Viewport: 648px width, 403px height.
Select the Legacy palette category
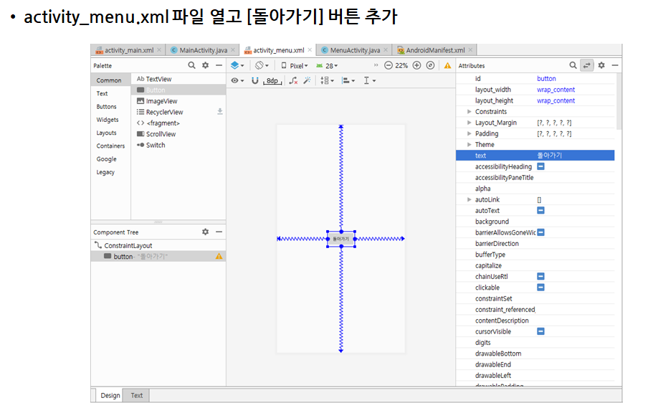105,172
